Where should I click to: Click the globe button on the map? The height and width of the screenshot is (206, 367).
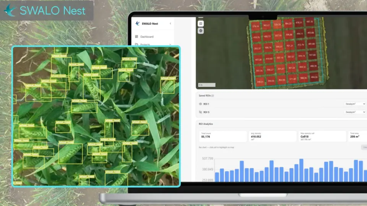(201, 31)
